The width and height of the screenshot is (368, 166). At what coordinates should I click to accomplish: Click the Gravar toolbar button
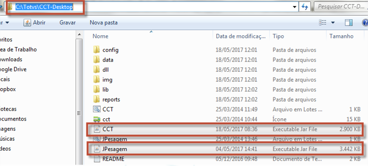click(68, 23)
